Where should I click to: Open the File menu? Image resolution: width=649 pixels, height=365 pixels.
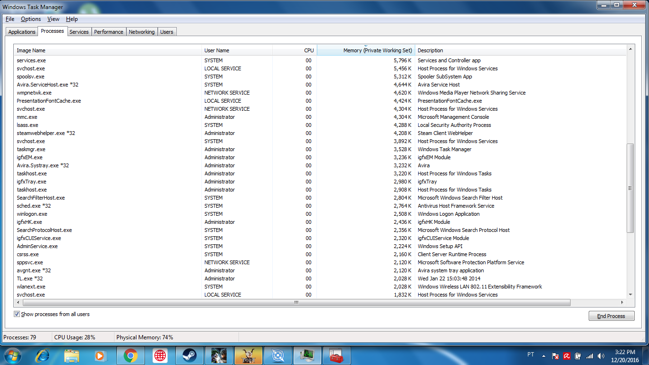click(x=10, y=19)
